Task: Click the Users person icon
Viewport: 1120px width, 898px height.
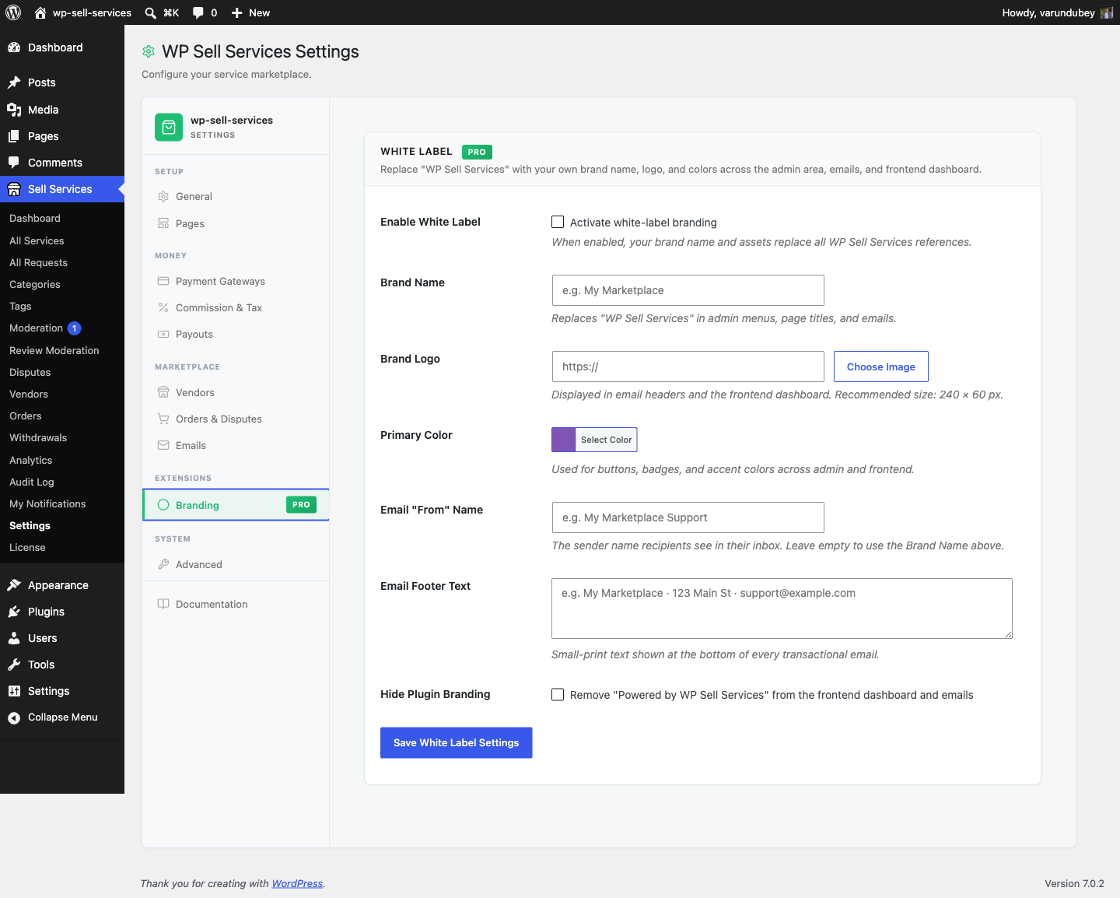Action: (14, 638)
